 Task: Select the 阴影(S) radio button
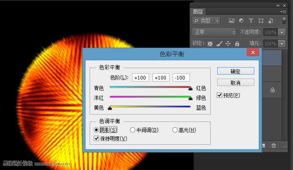click(96, 130)
